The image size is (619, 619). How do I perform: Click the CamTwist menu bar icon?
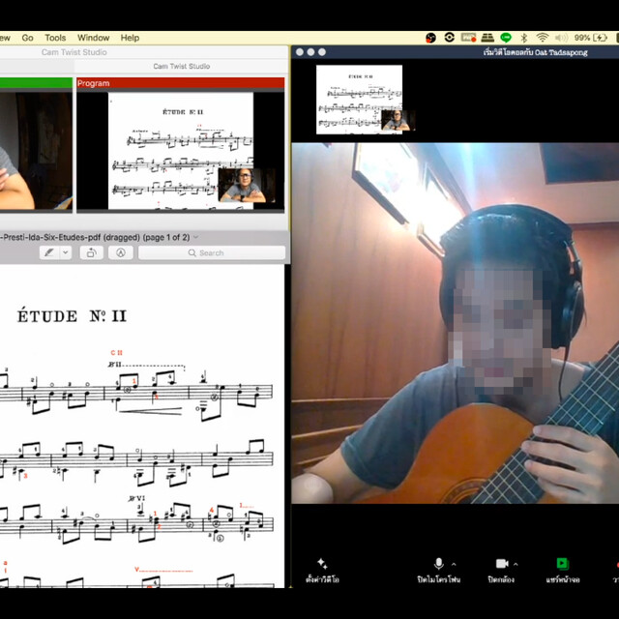[430, 38]
